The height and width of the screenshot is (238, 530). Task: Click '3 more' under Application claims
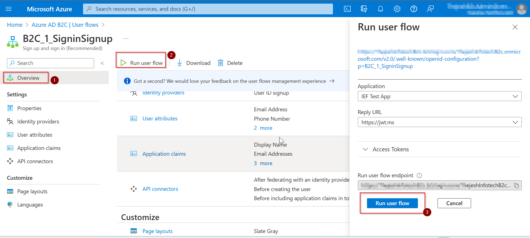(x=263, y=163)
